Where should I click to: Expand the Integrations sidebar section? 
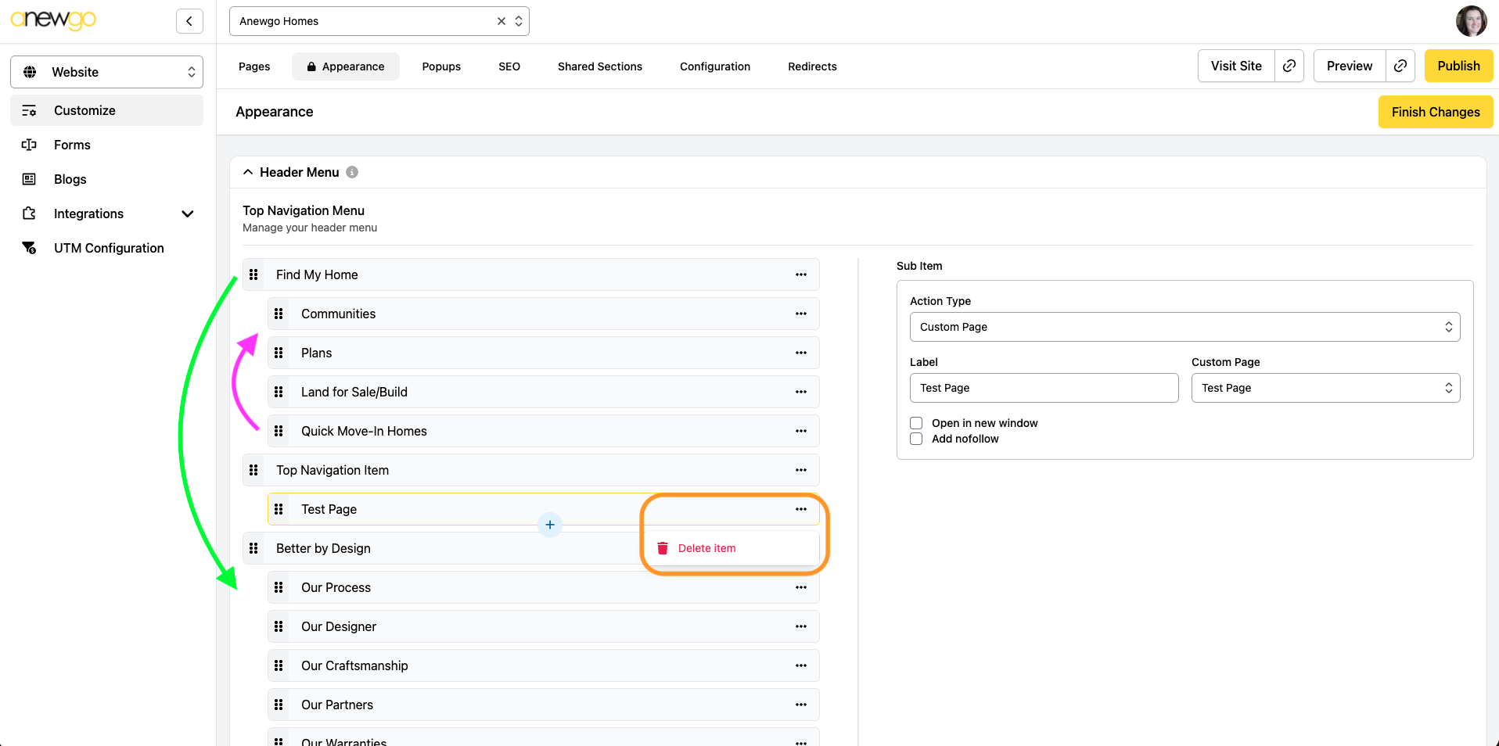[187, 213]
